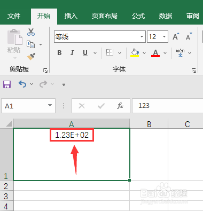Toggle bold formatting
Viewport: 203px width, 211px height.
(x=59, y=53)
